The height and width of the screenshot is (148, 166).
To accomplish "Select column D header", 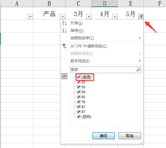I will (104, 3).
